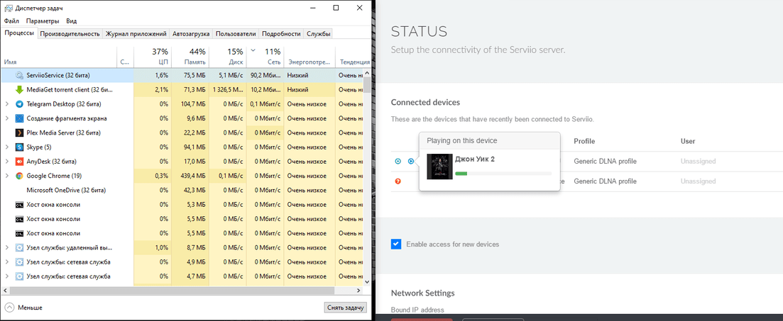Click the Task Manager title bar icon
This screenshot has width=783, height=321.
(9, 8)
